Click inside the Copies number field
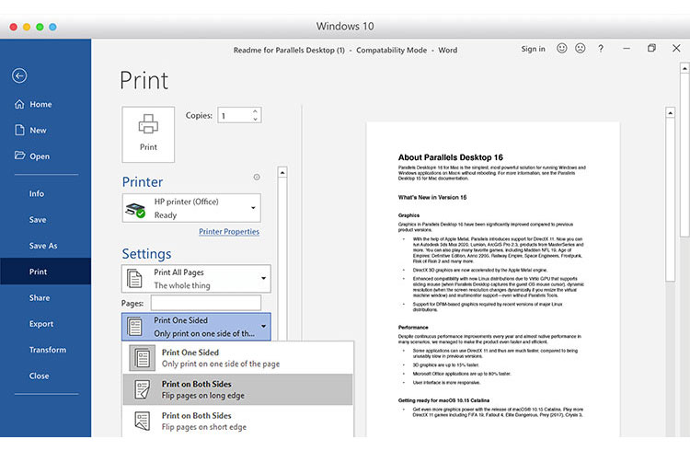 [235, 115]
